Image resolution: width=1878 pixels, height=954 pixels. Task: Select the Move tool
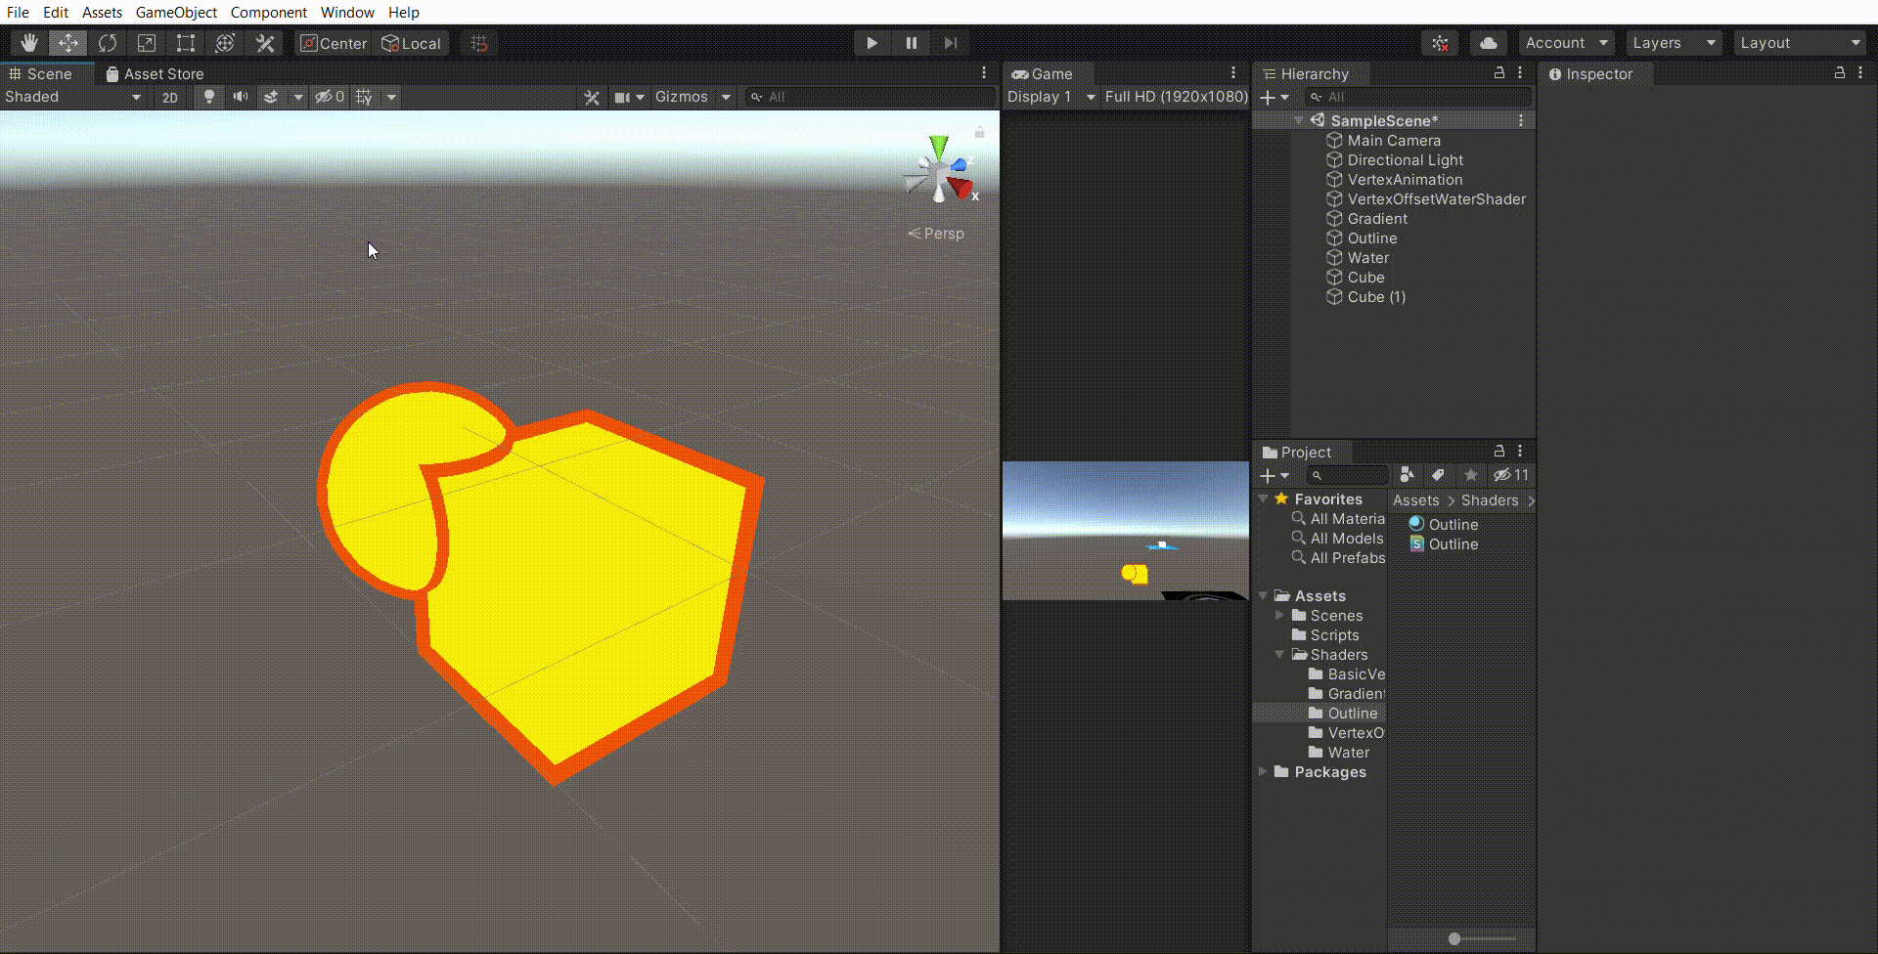point(68,43)
